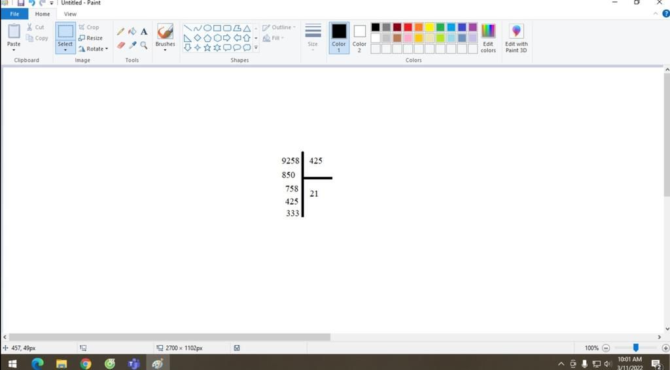Launch Microsoft Edge from taskbar
The image size is (670, 370).
(x=37, y=363)
